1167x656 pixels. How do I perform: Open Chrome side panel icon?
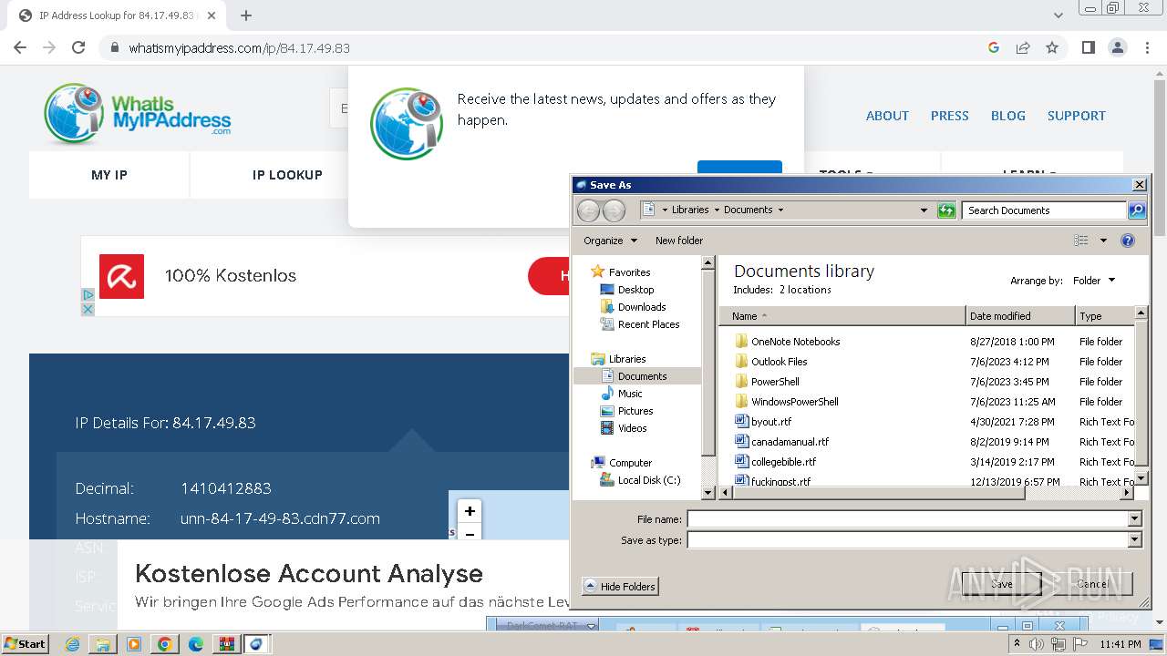click(1088, 47)
